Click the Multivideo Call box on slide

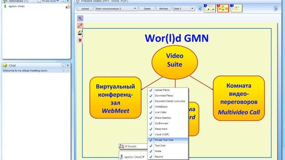[239, 98]
